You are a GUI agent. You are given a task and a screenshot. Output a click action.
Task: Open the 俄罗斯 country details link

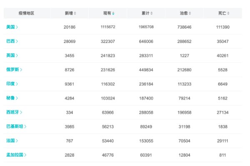click(x=14, y=70)
